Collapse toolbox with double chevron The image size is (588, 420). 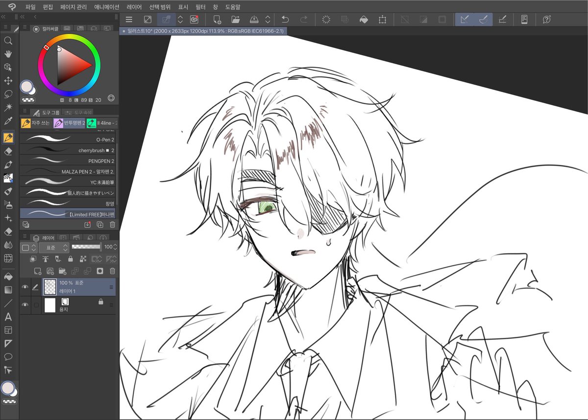coord(4,16)
